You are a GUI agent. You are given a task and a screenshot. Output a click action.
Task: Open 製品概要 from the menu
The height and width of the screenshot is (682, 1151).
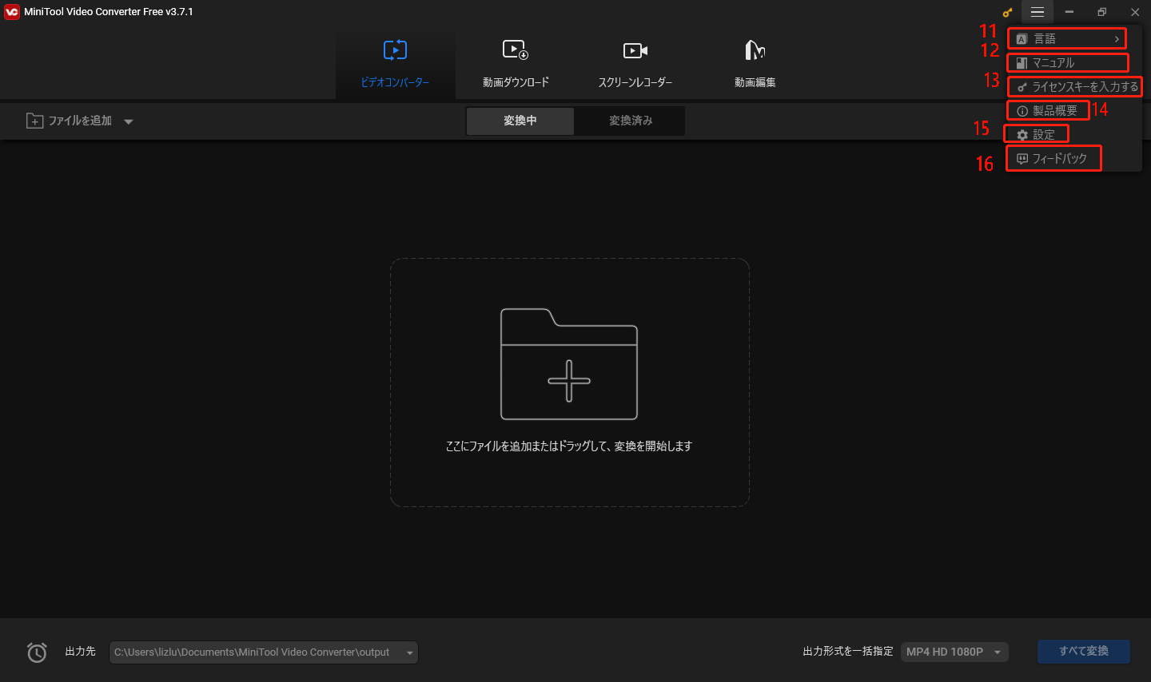(x=1048, y=110)
